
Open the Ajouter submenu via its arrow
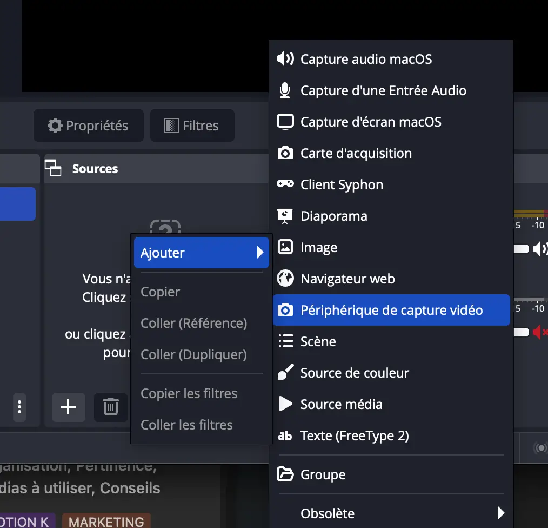point(262,253)
